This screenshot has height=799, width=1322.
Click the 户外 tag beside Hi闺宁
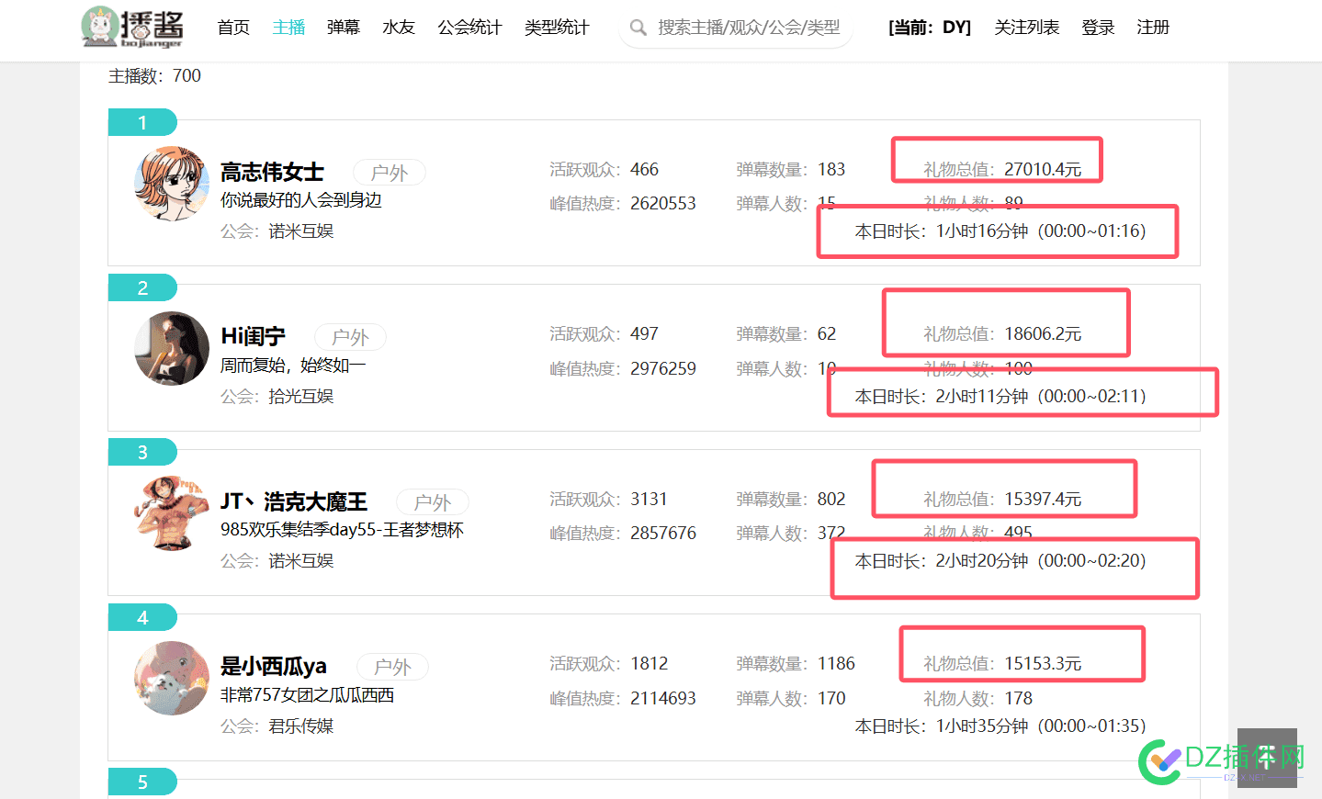click(x=350, y=337)
